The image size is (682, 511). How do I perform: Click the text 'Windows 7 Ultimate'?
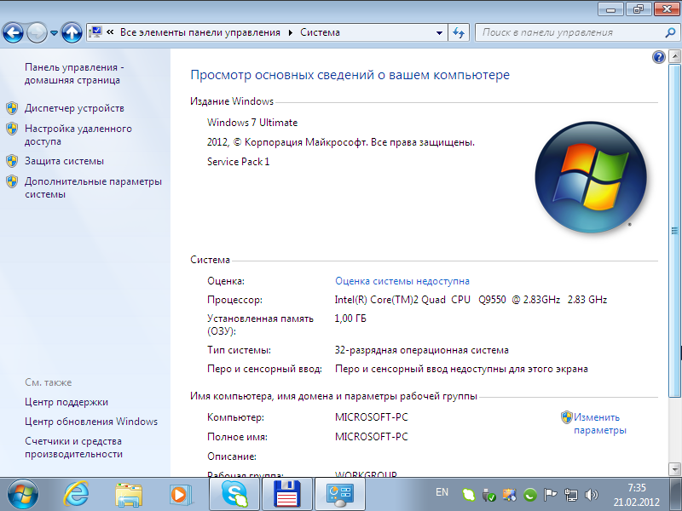(252, 123)
